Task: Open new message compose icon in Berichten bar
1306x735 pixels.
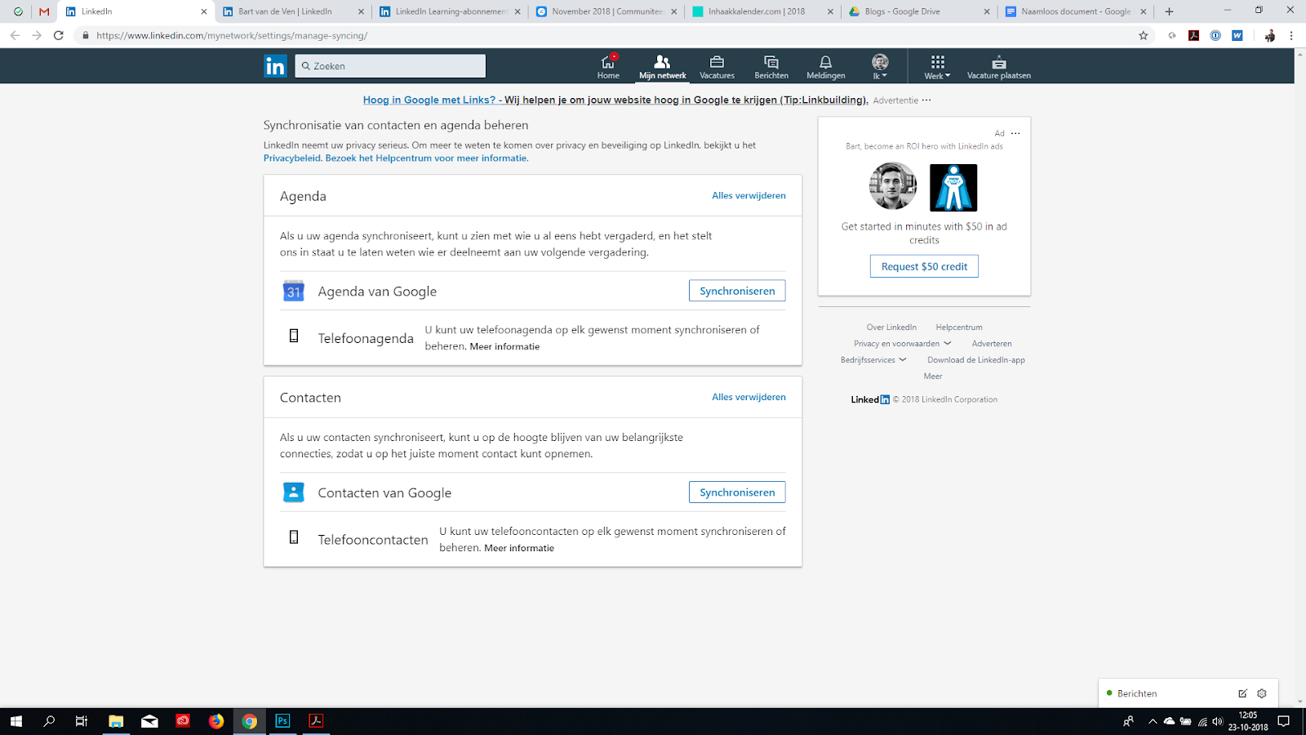Action: click(x=1242, y=693)
